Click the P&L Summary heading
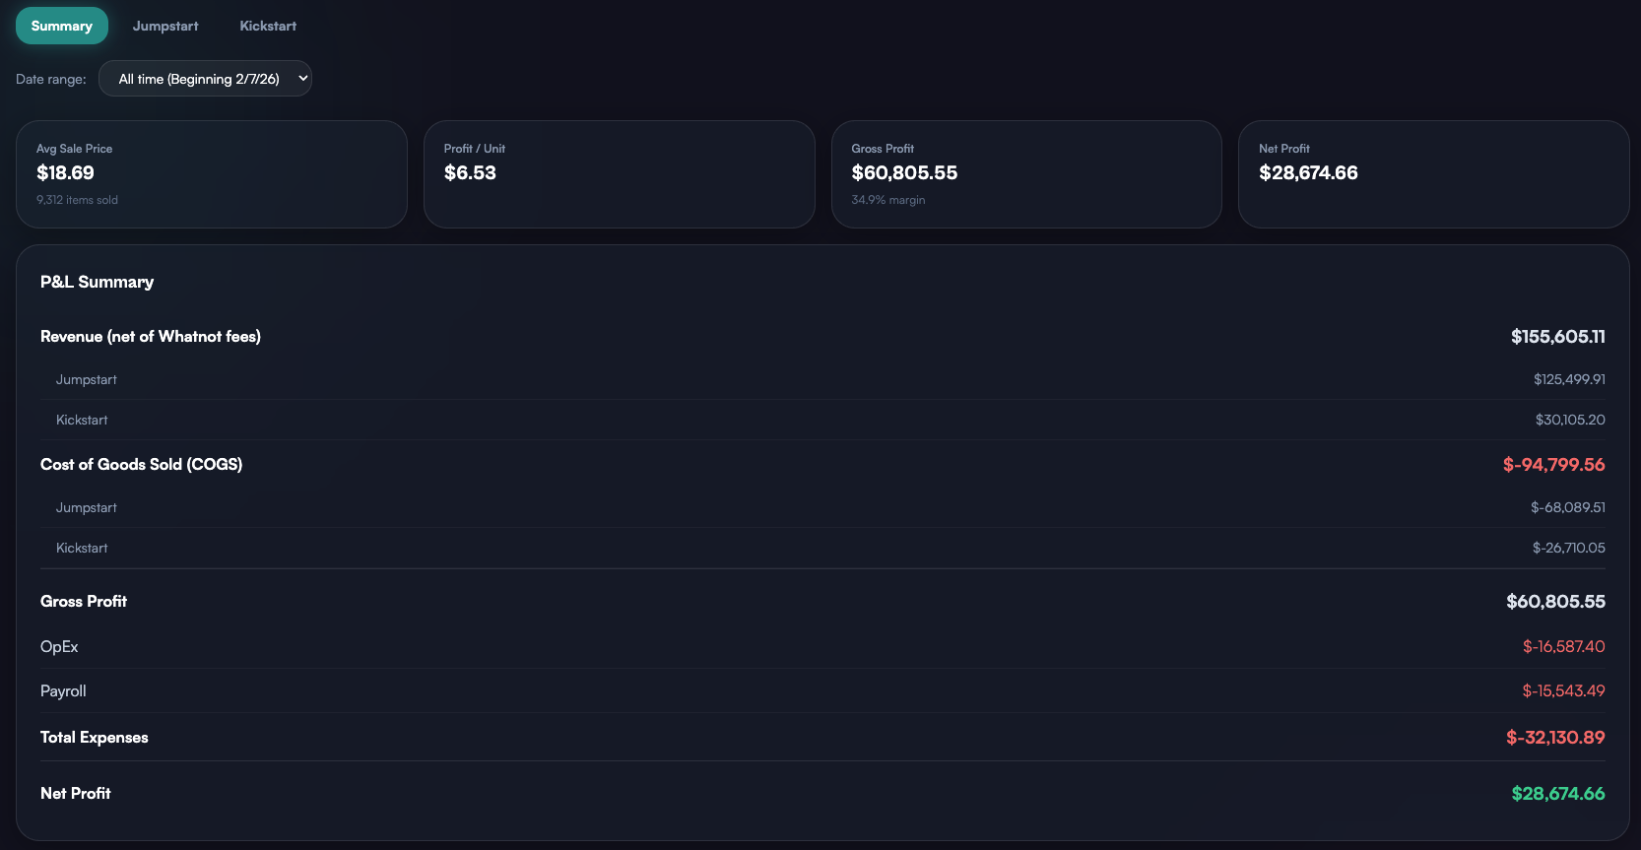 [98, 282]
